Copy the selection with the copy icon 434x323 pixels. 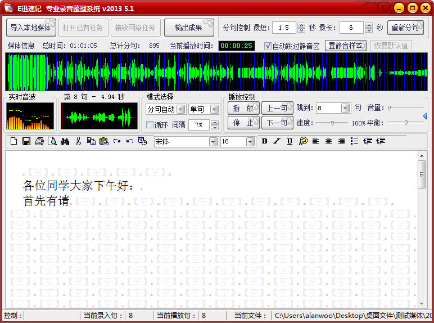(91, 141)
